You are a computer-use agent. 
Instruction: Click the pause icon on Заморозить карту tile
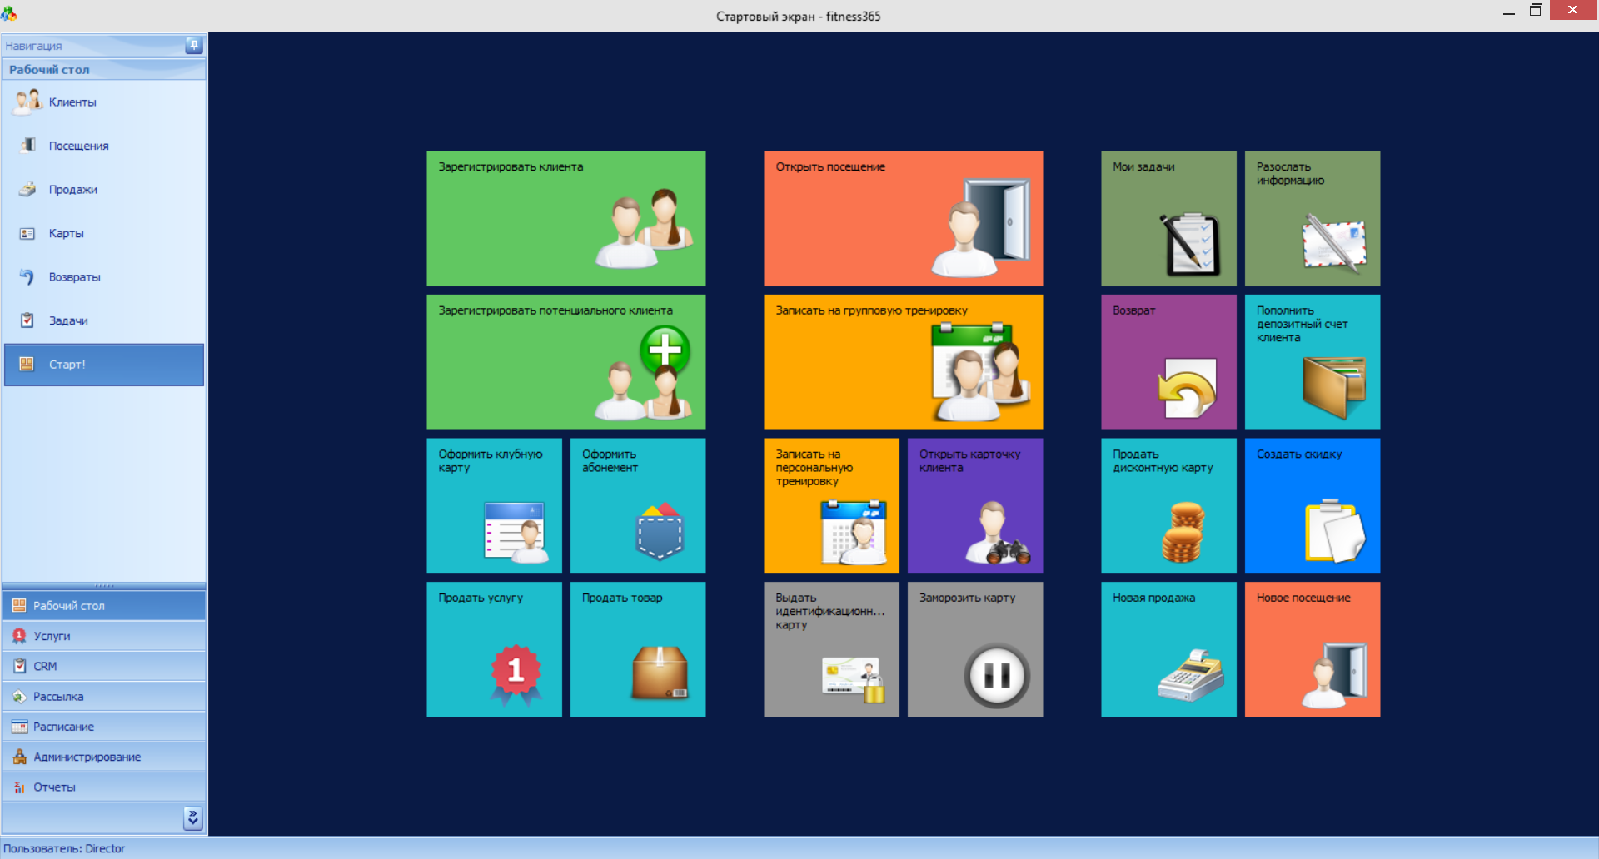[997, 676]
